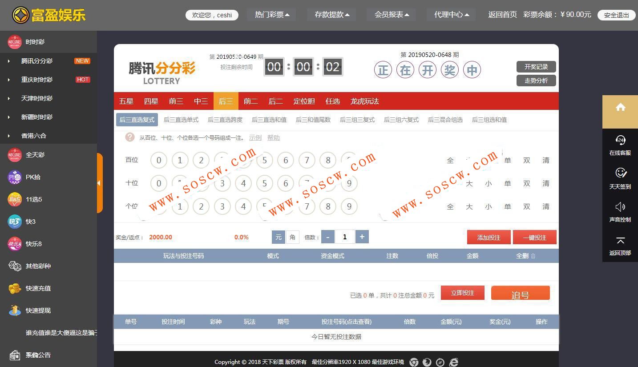The width and height of the screenshot is (638, 367).
Task: Switch to 四星 play tab
Action: [151, 101]
